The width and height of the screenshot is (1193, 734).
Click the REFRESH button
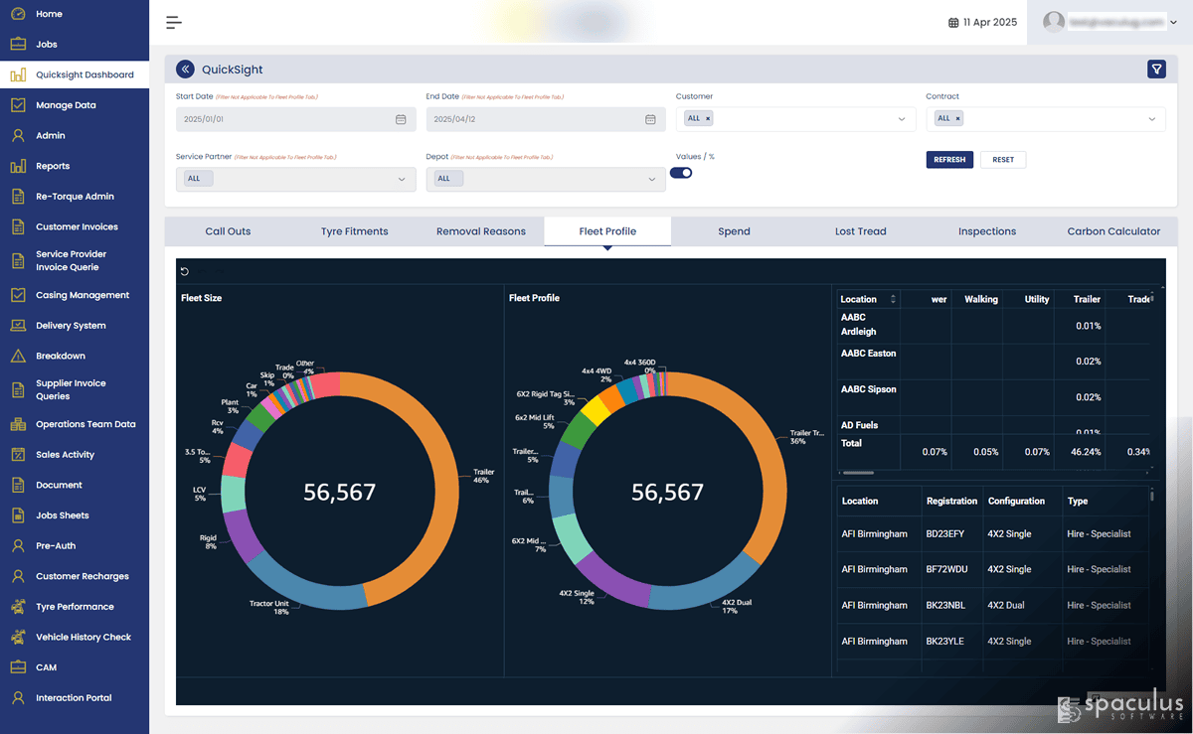[949, 159]
